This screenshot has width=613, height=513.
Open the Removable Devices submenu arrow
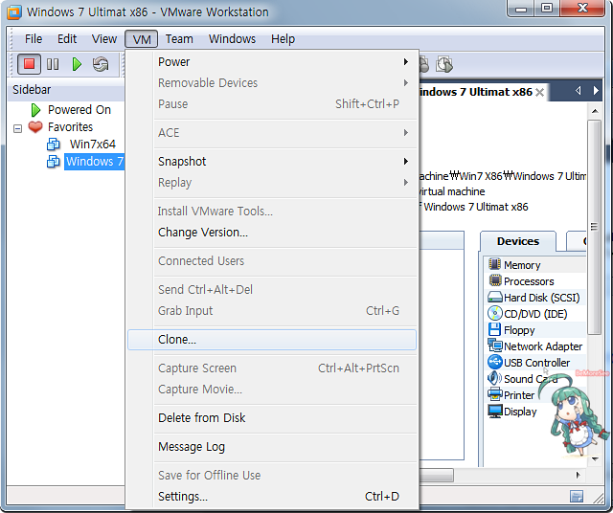point(406,83)
